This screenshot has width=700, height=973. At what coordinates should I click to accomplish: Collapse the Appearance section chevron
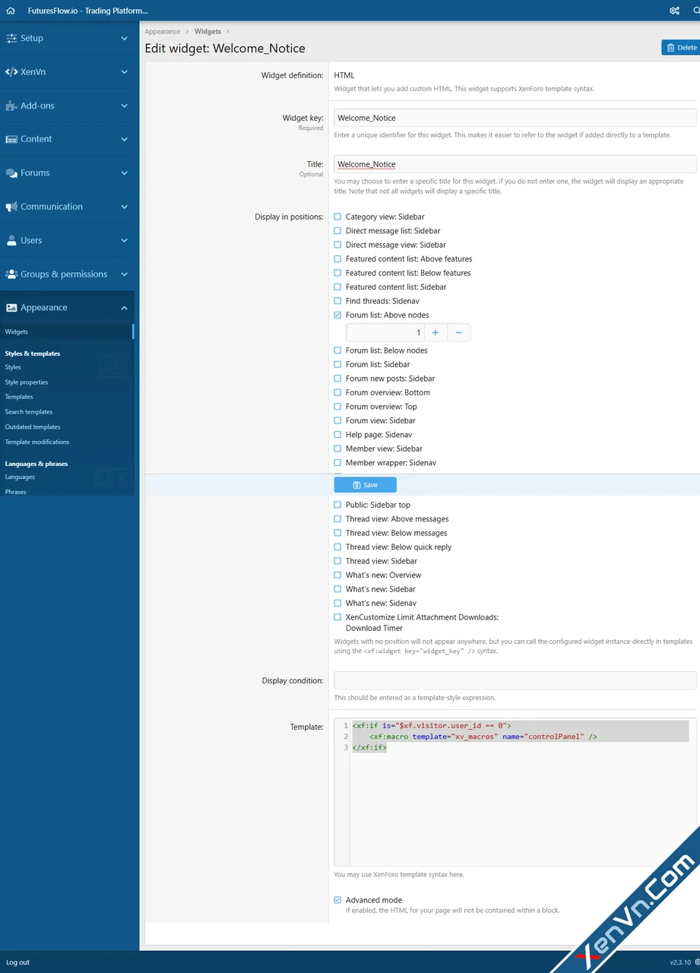(125, 308)
